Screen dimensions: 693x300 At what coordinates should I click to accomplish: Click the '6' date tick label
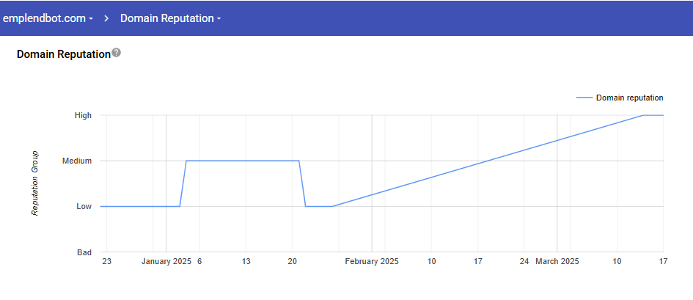coord(199,262)
